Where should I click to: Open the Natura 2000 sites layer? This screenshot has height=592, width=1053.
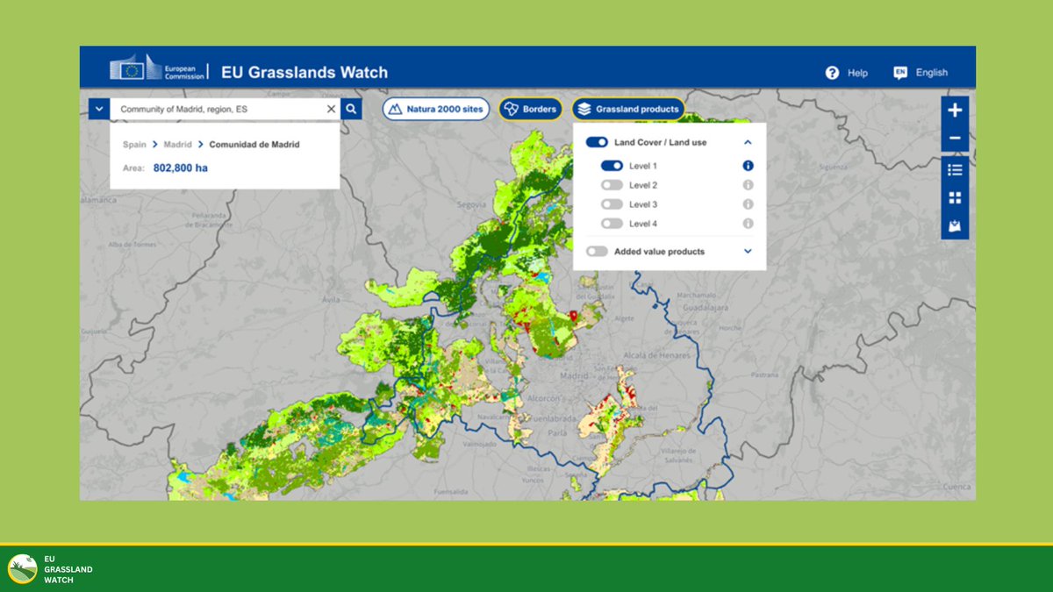(x=436, y=109)
